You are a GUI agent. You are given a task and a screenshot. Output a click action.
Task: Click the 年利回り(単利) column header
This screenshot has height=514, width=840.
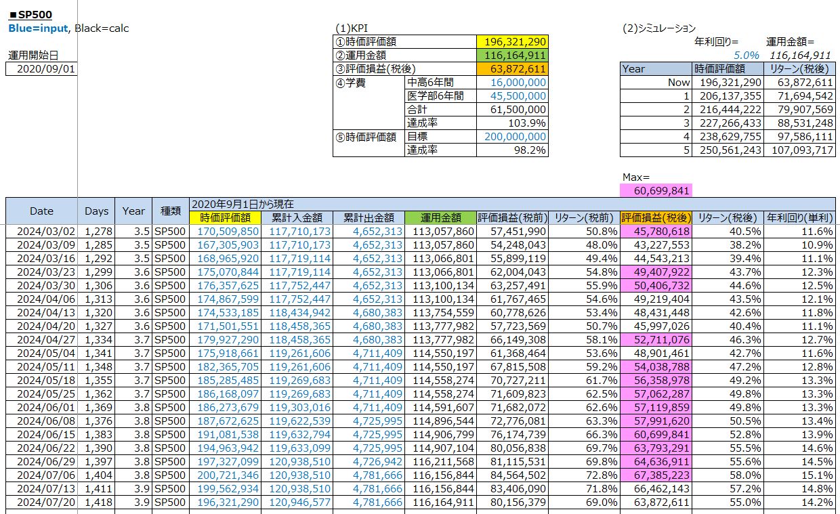pyautogui.click(x=799, y=217)
